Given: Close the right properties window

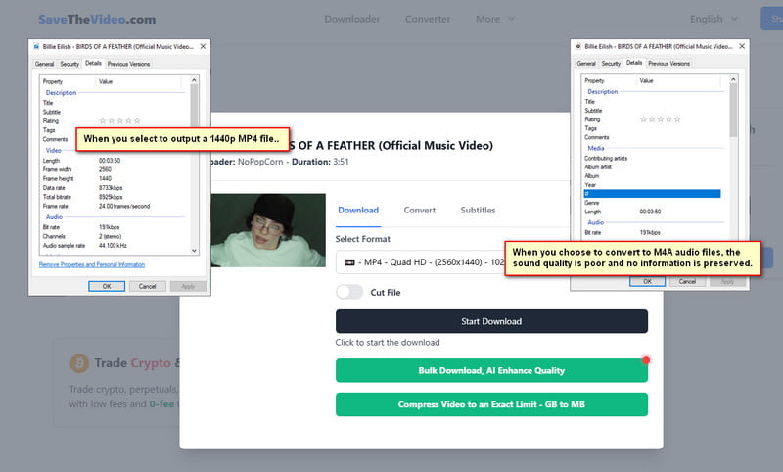Looking at the screenshot, I should click(742, 46).
